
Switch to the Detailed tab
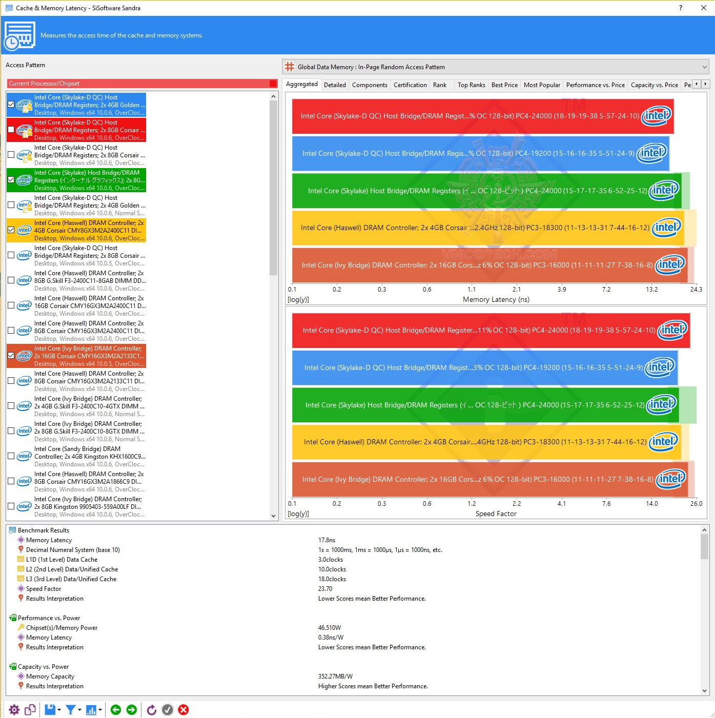(x=335, y=85)
